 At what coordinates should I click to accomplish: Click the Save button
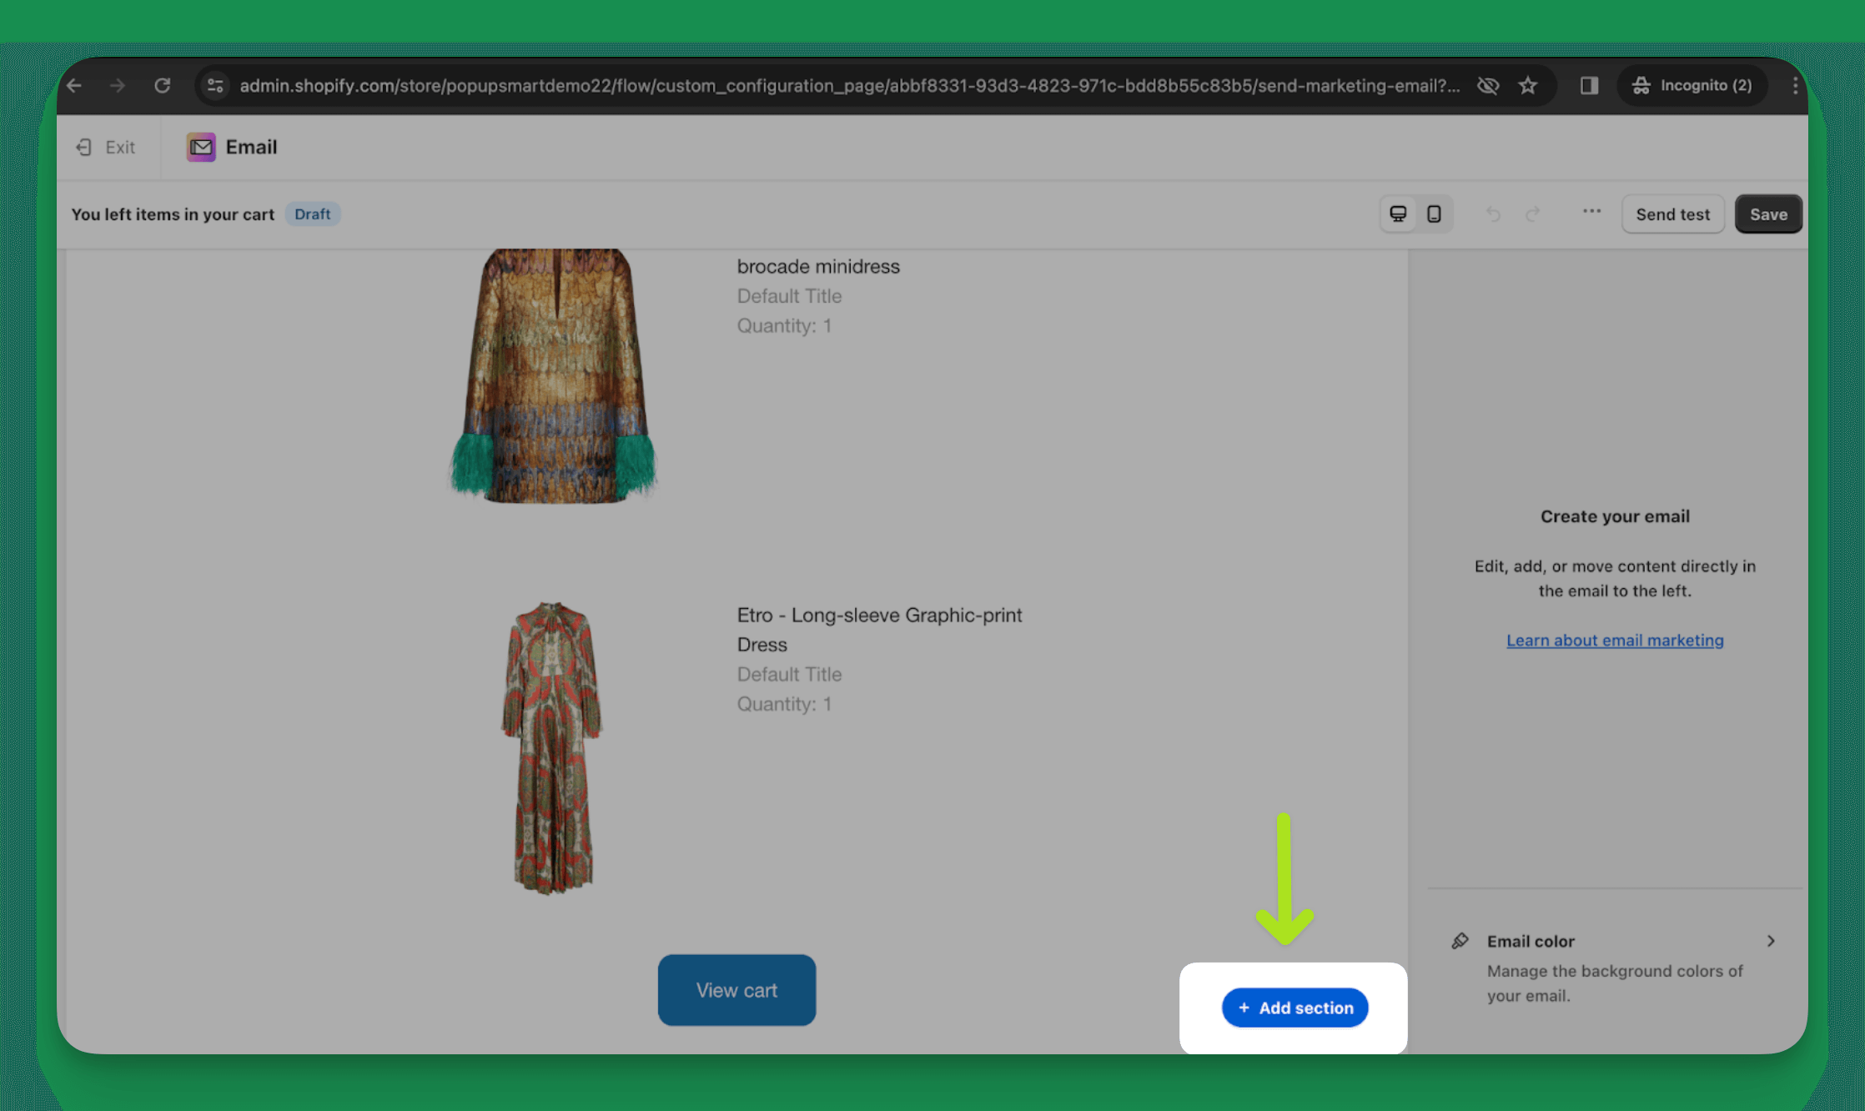[1768, 213]
